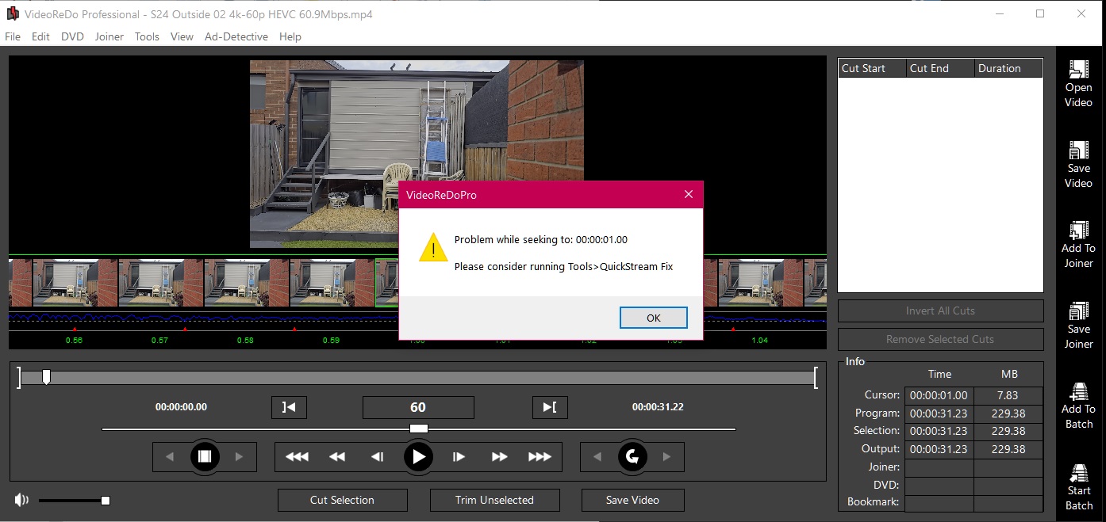Click selection start time 00:00:00.00
Screen dimensions: 1106x522
coord(181,407)
